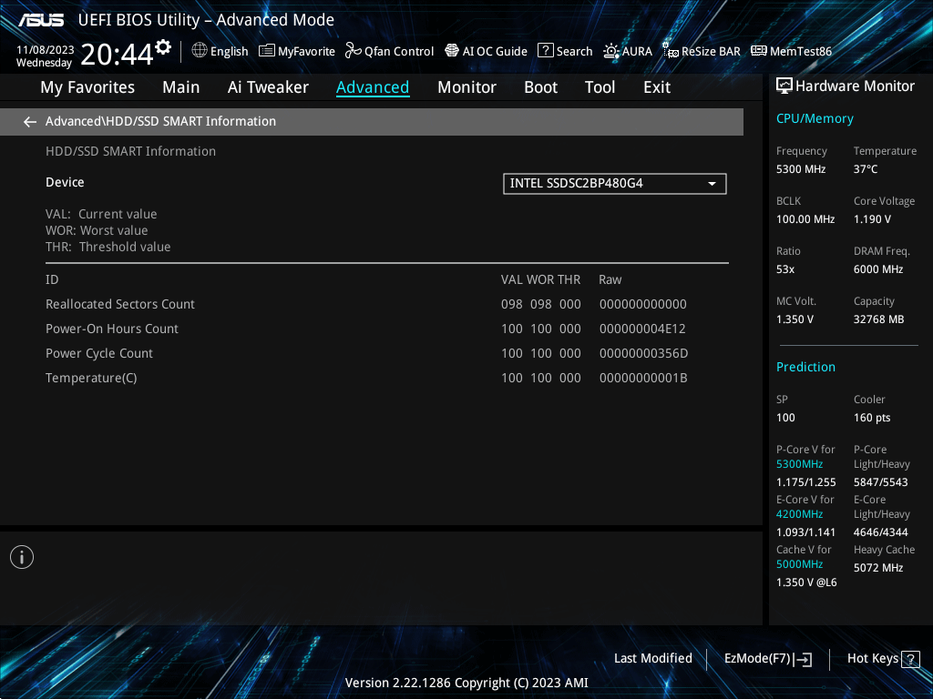Click the Hot Keys question icon
This screenshot has height=699, width=933.
tap(910, 659)
